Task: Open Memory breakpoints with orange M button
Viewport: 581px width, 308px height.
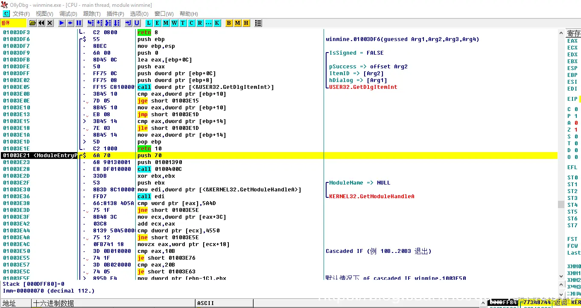Action: point(238,23)
